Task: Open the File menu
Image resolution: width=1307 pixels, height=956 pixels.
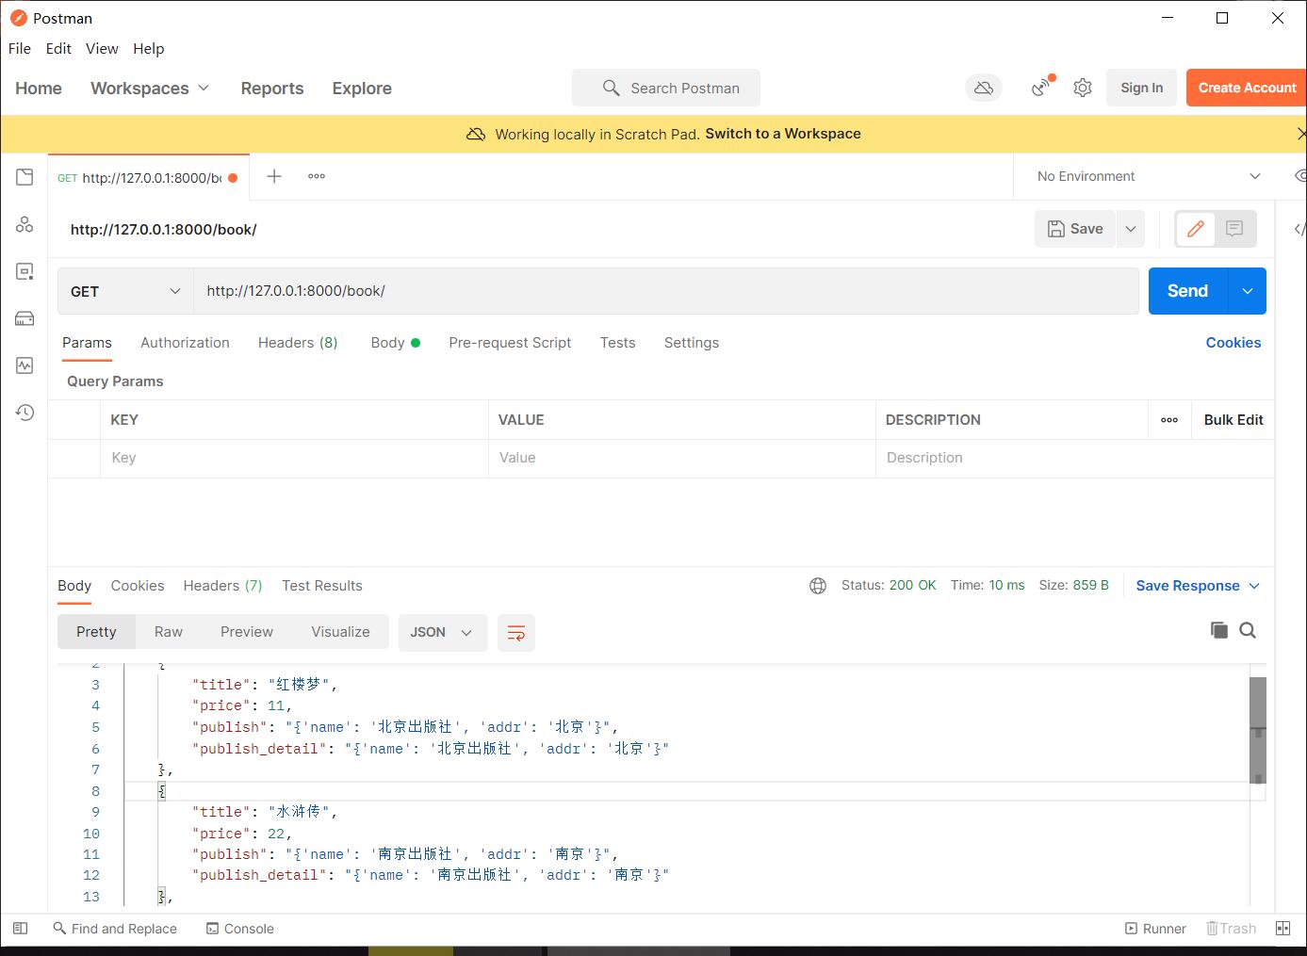Action: tap(20, 48)
